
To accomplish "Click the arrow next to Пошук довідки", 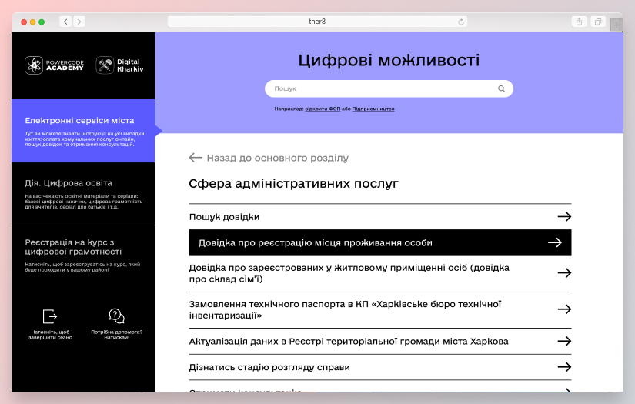I will pos(564,216).
